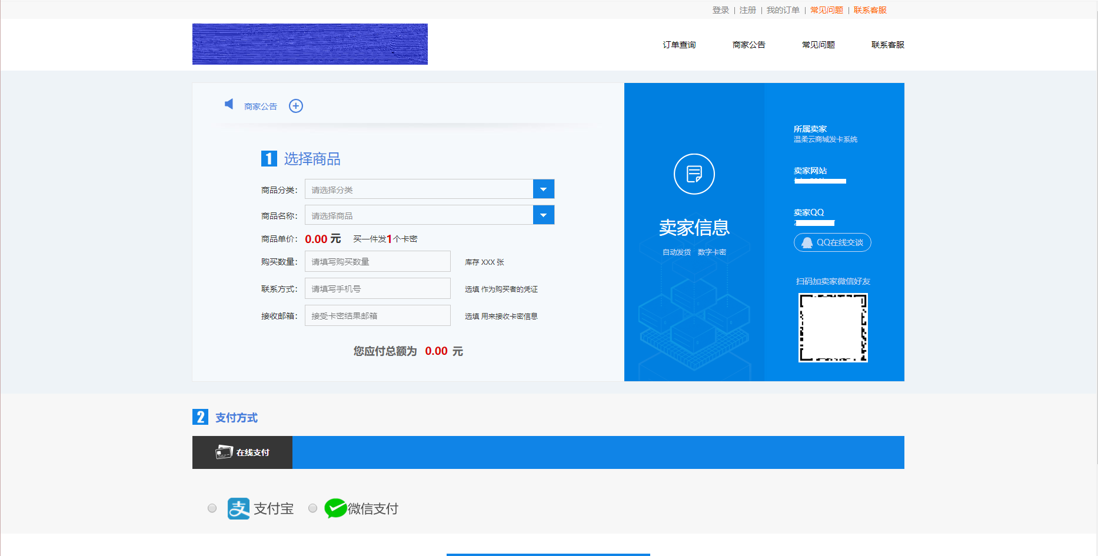The height and width of the screenshot is (556, 1098).
Task: Switch to the 在线支付 payment tab
Action: pos(242,452)
